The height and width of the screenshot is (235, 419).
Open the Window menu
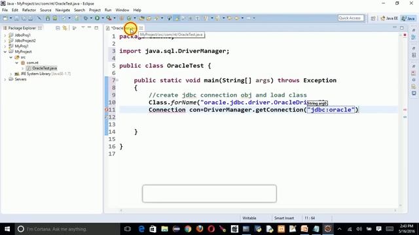coord(122,10)
